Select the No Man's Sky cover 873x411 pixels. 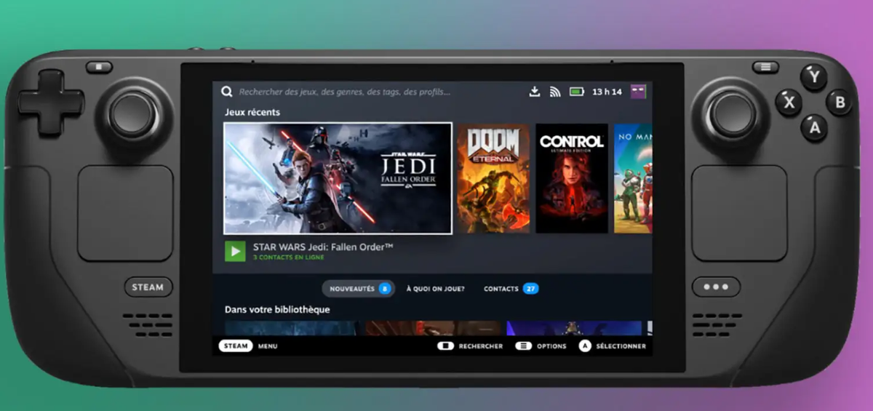pos(633,178)
